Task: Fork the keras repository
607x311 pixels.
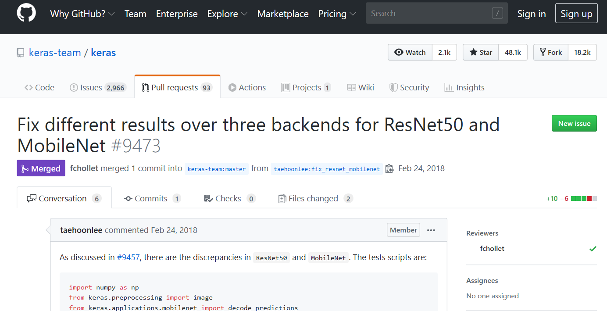Action: [551, 53]
